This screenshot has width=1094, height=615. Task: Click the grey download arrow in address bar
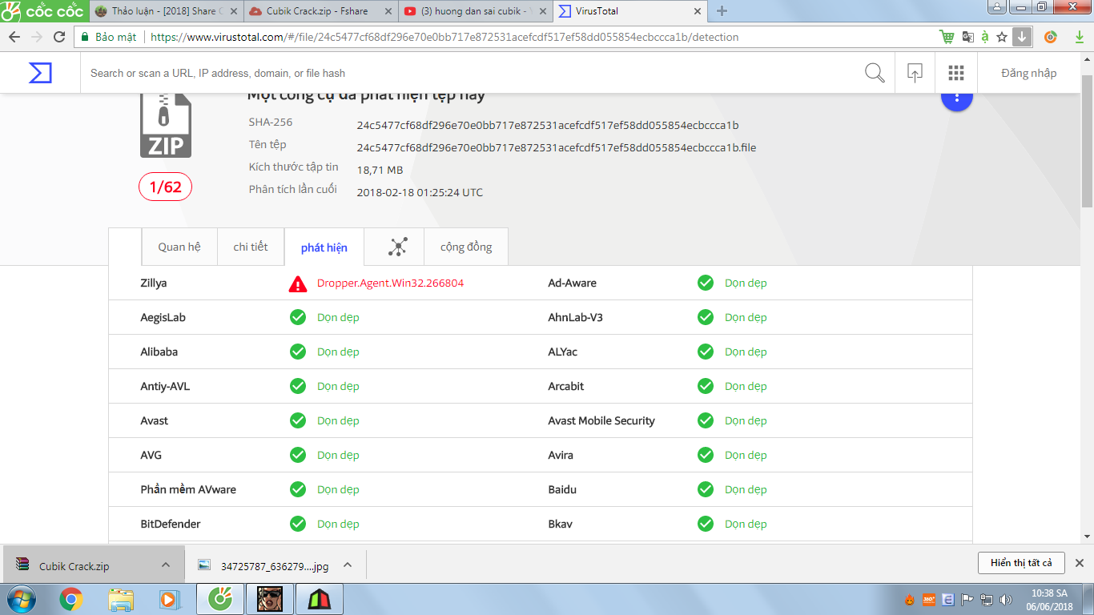point(1022,37)
